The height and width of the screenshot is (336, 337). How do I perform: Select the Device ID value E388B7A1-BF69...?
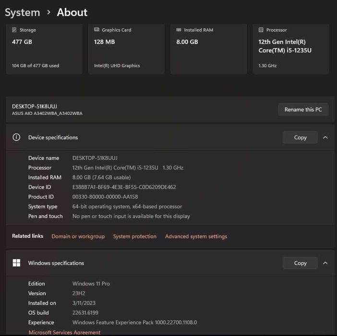pos(124,187)
